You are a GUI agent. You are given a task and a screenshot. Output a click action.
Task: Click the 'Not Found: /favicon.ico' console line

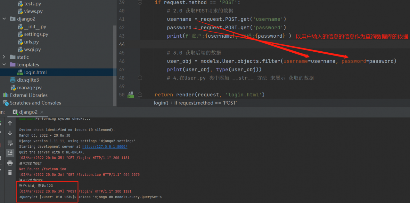pyautogui.click(x=43, y=169)
